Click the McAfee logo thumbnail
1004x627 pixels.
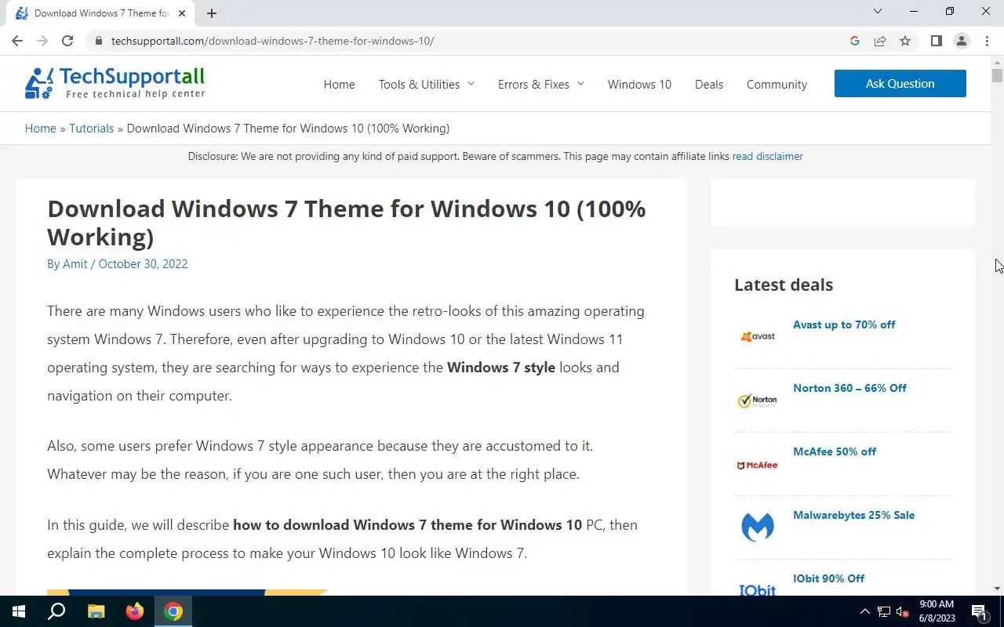(x=758, y=464)
